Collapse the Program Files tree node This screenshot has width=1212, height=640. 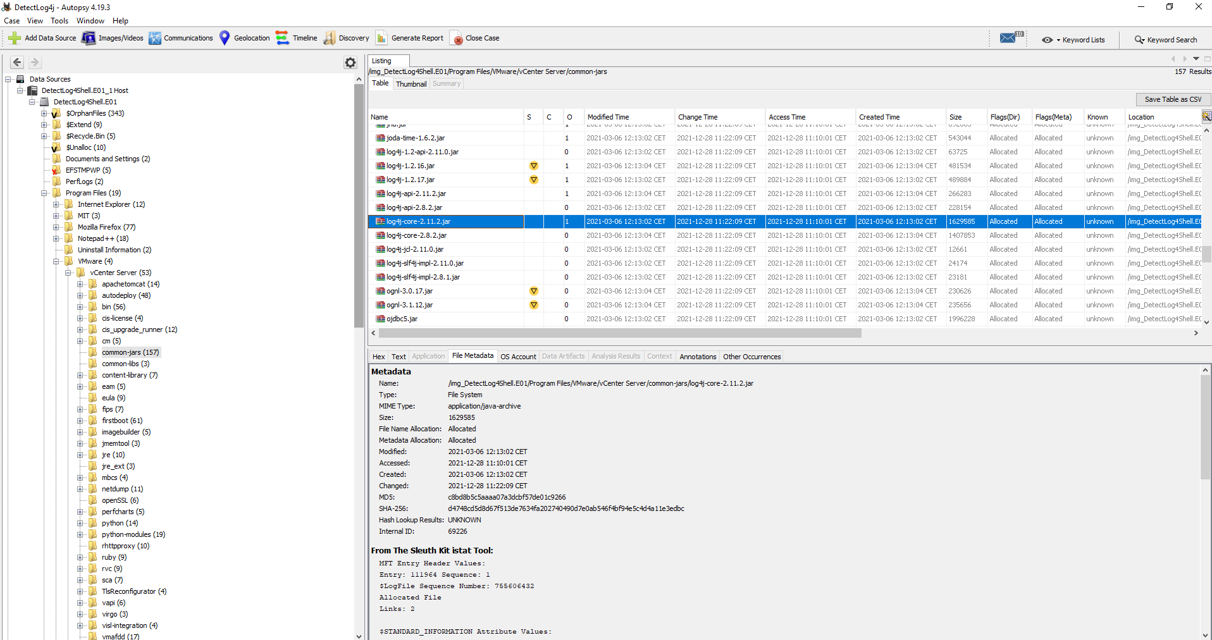pos(44,193)
